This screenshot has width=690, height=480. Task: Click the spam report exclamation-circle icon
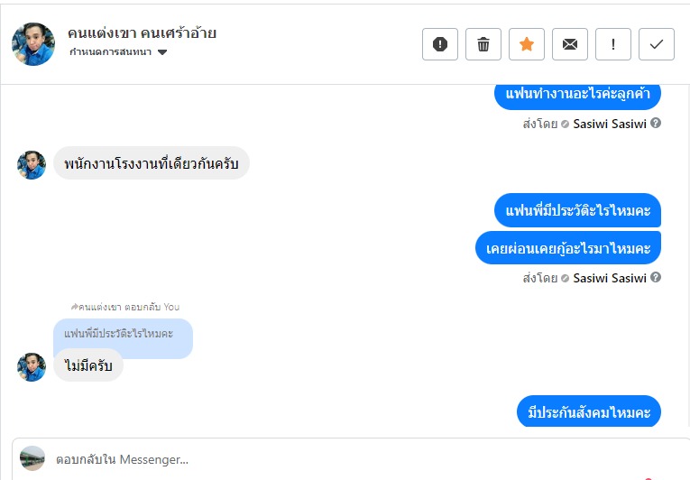440,44
